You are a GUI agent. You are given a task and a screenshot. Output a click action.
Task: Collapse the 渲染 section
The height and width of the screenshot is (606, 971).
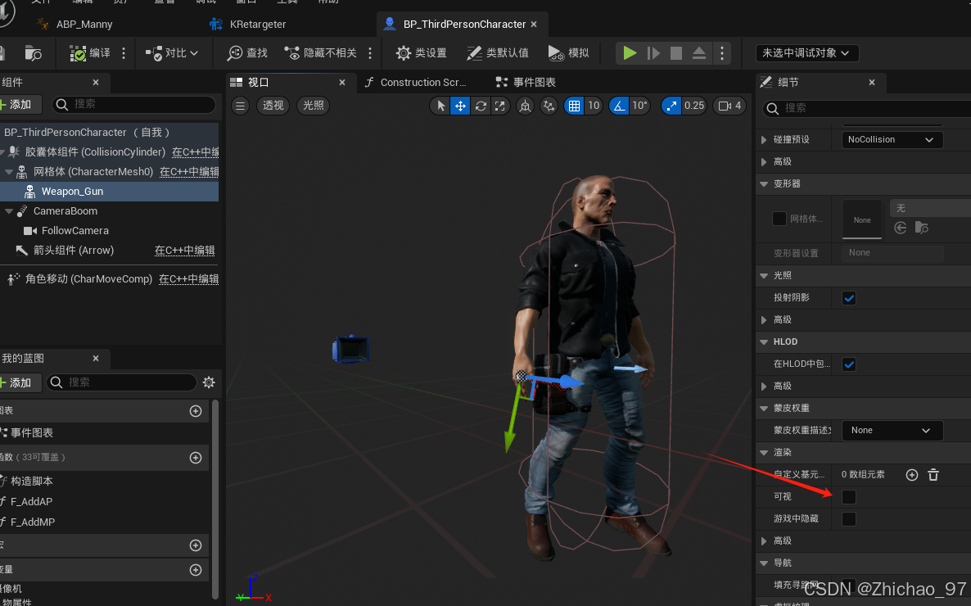(x=764, y=453)
